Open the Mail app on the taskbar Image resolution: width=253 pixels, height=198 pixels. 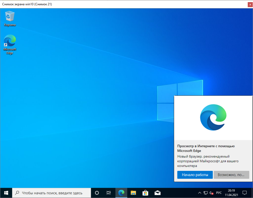[x=158, y=193]
